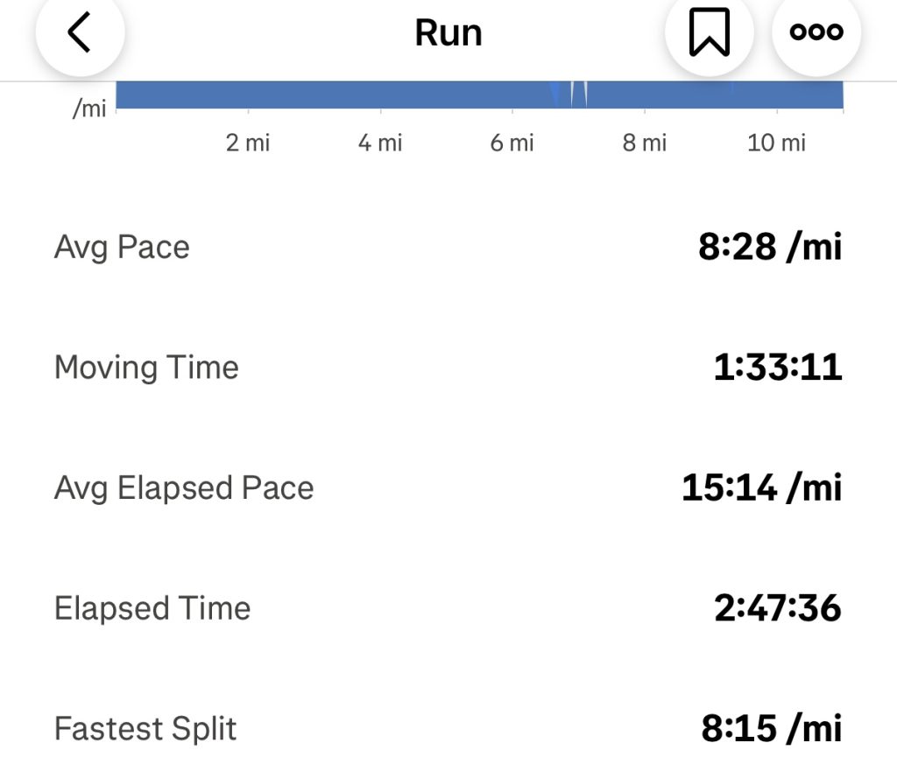The height and width of the screenshot is (771, 897).
Task: Select the 6 mi axis marker
Action: pyautogui.click(x=512, y=143)
